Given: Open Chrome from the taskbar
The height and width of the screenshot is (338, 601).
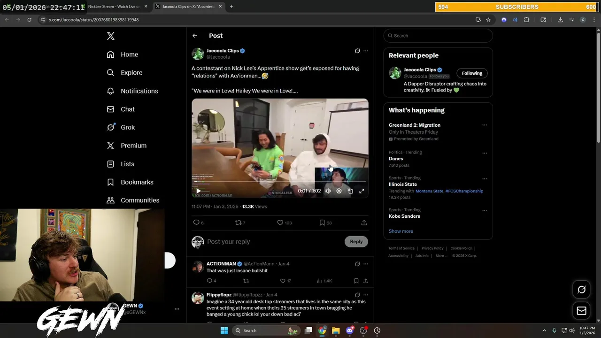Looking at the screenshot, I should [x=322, y=330].
